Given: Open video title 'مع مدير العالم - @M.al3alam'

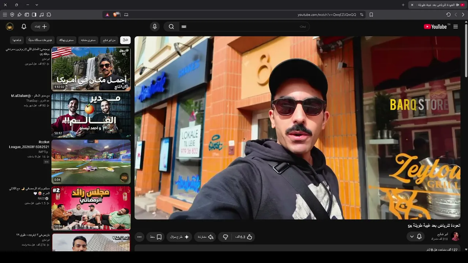Looking at the screenshot, I should (x=30, y=96).
